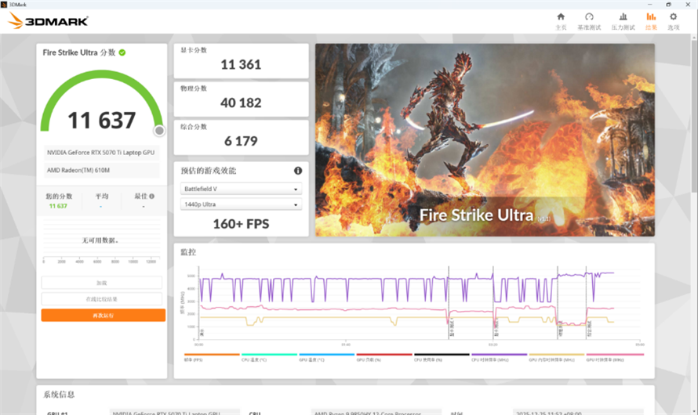Click the info icon next to 最佳
The image size is (698, 415).
152,196
